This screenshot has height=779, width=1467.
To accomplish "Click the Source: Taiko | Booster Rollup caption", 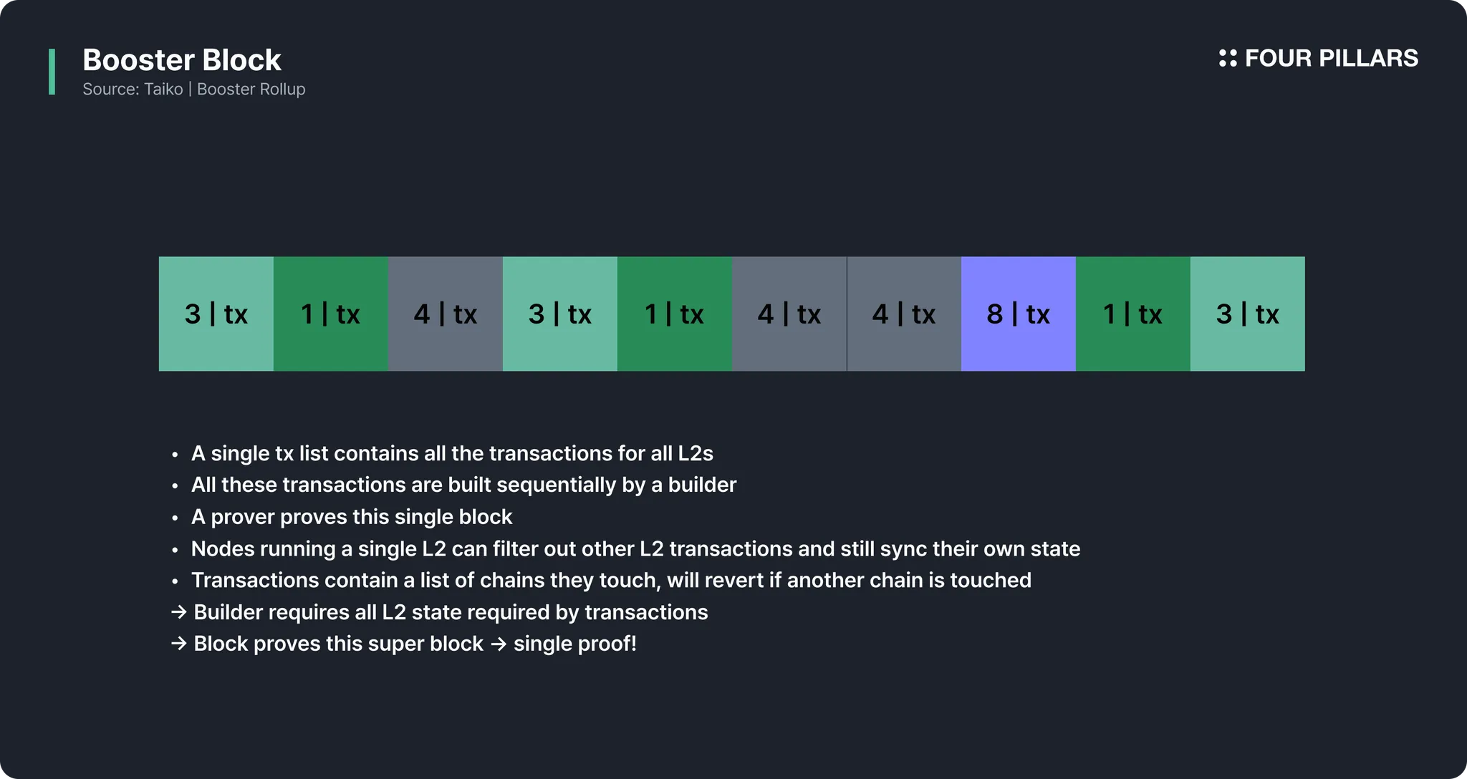I will tap(194, 89).
